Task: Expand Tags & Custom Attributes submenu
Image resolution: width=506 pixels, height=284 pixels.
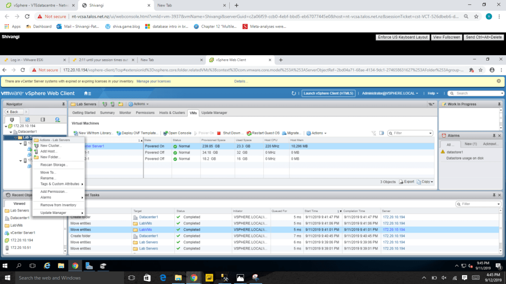Action: [58, 184]
